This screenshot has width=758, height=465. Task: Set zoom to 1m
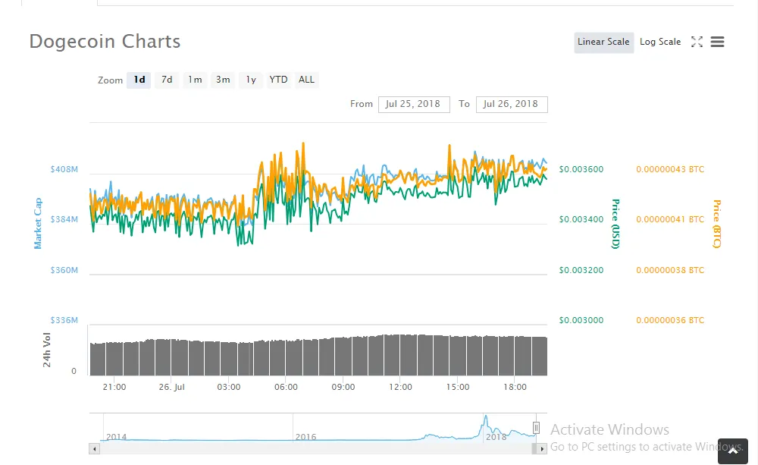tap(195, 80)
